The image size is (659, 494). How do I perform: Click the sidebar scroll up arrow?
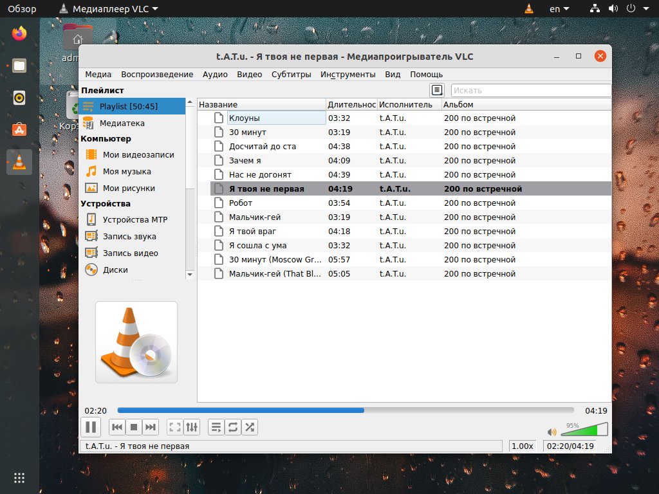[190, 102]
